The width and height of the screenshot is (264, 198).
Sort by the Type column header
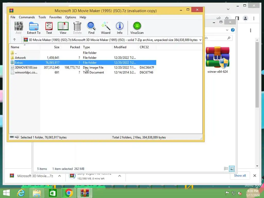click(97, 47)
